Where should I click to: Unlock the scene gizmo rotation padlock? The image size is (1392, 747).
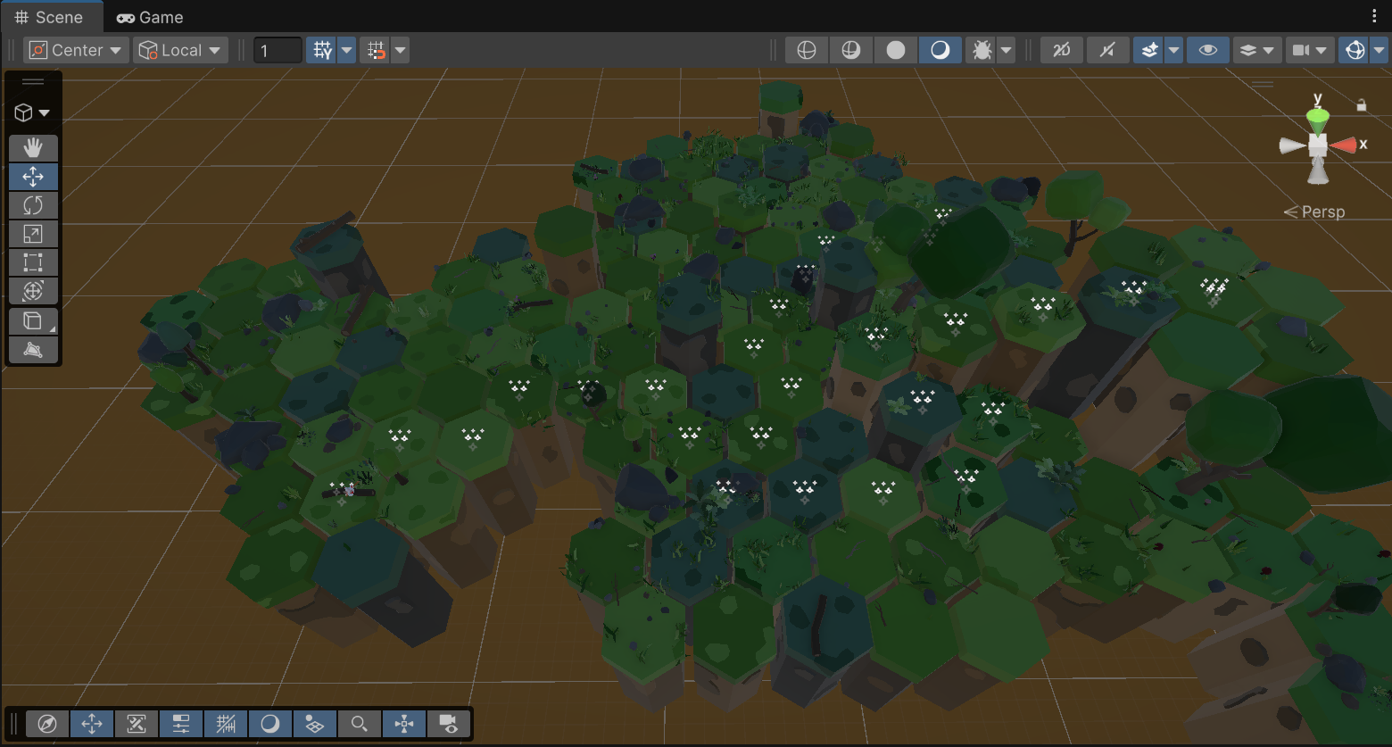1362,105
